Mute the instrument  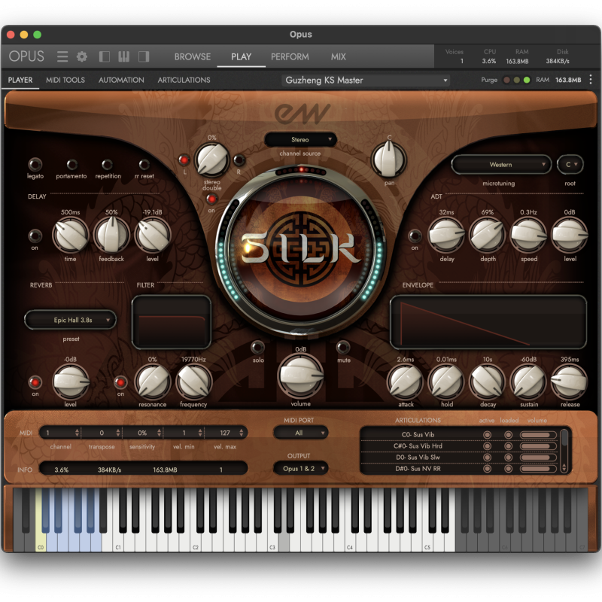pyautogui.click(x=343, y=347)
